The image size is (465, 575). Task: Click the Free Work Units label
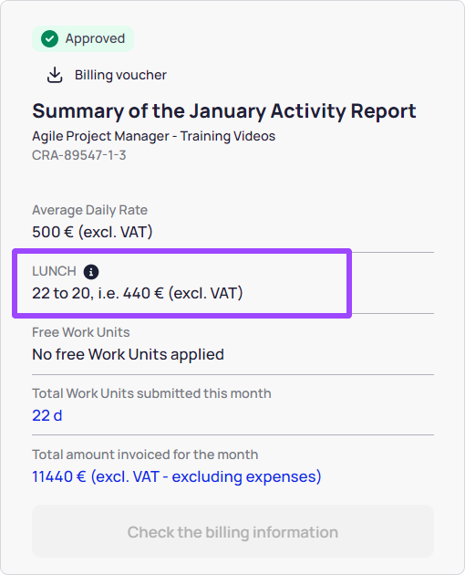point(81,332)
